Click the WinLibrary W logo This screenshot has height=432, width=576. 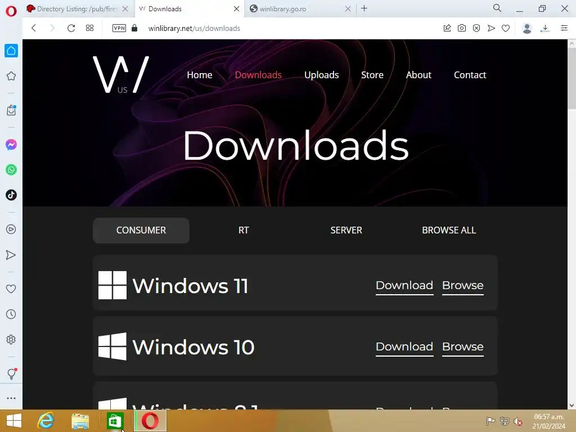coord(121,75)
